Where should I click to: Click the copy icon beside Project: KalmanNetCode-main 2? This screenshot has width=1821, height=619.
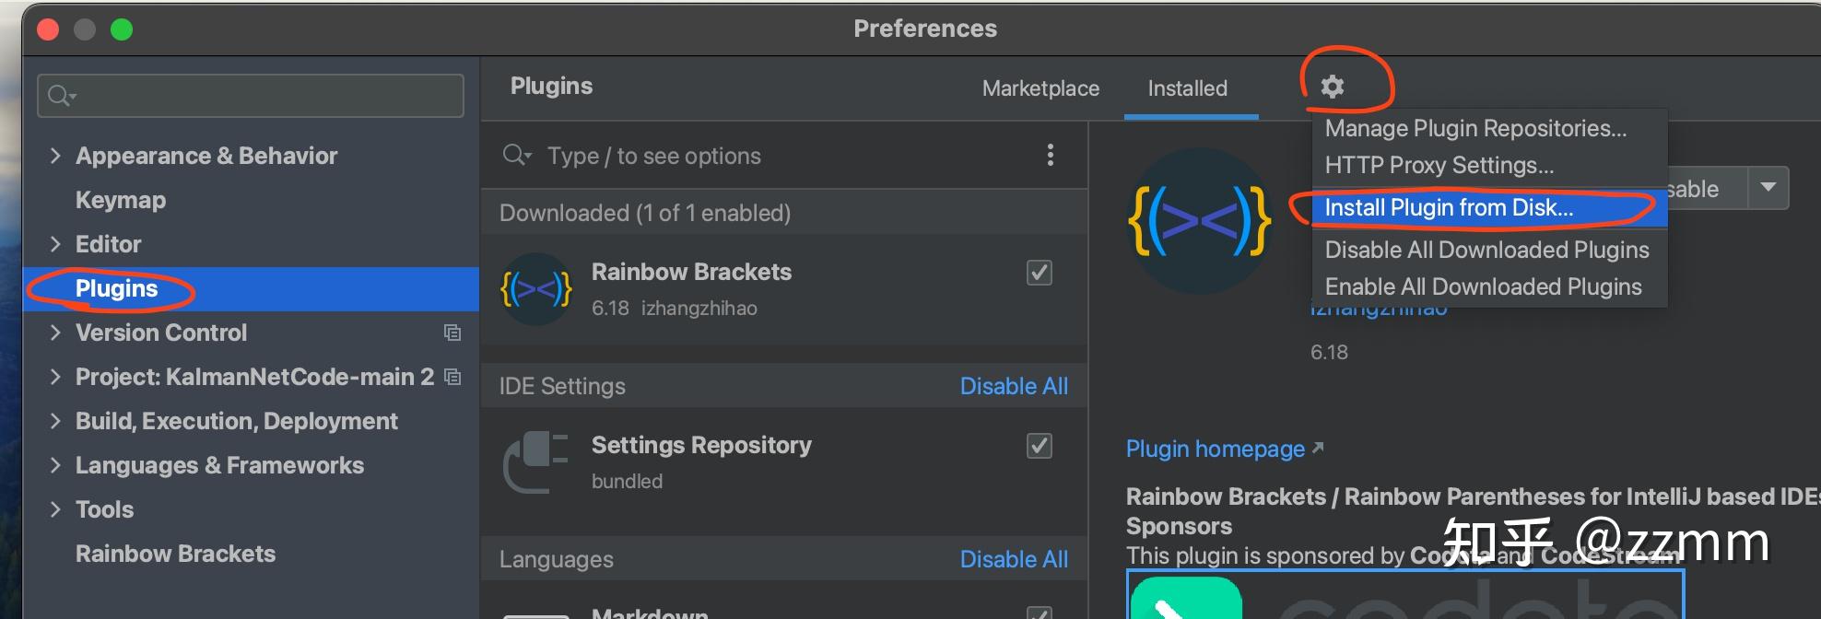[x=452, y=377]
